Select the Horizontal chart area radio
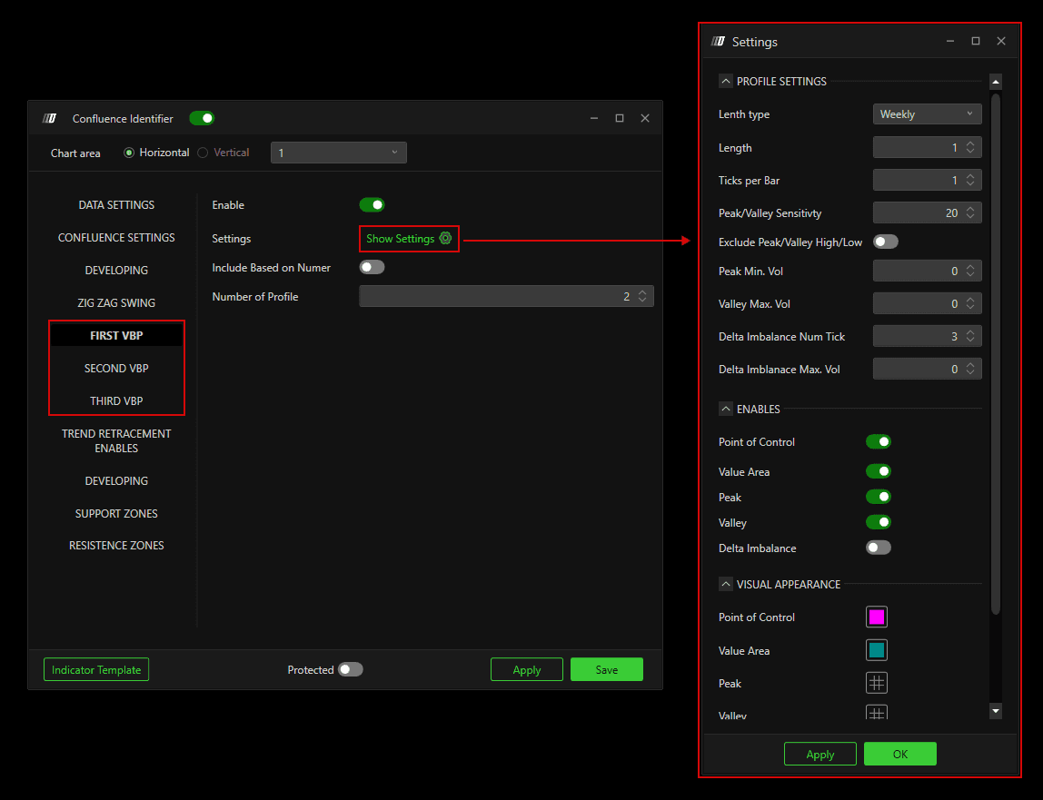The width and height of the screenshot is (1043, 800). (x=129, y=153)
